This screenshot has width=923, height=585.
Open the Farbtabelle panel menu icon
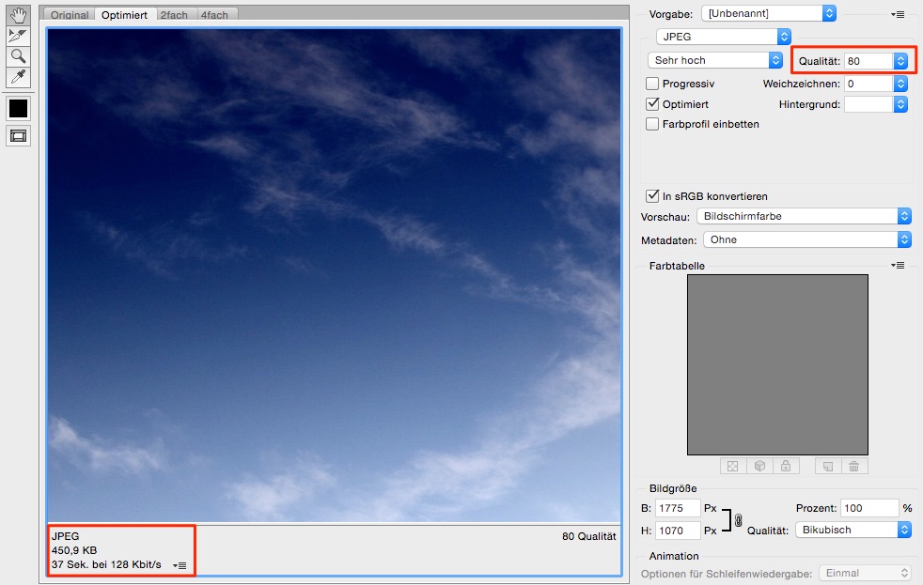coord(898,265)
